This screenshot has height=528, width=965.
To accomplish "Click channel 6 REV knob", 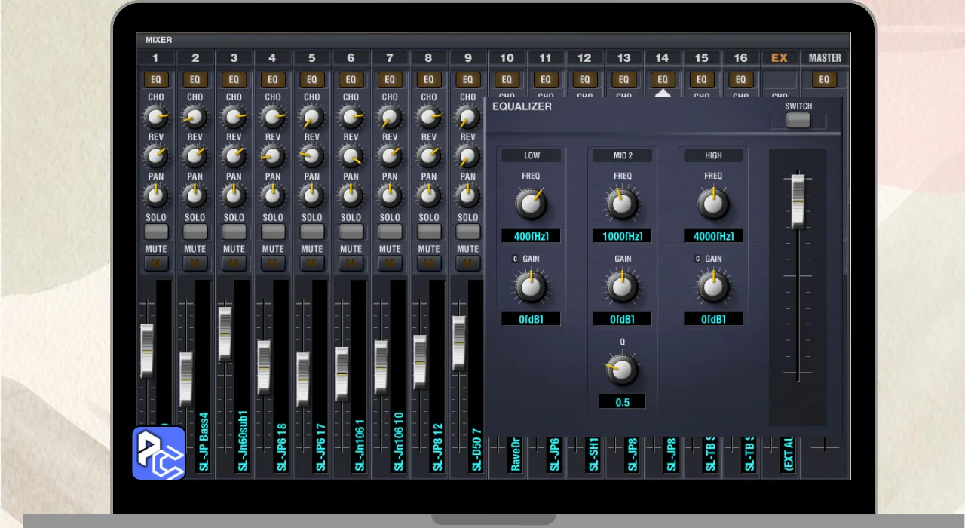I will point(351,156).
